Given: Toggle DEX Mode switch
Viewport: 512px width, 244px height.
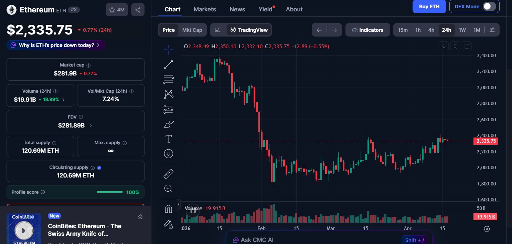Looking at the screenshot, I should pyautogui.click(x=489, y=6).
